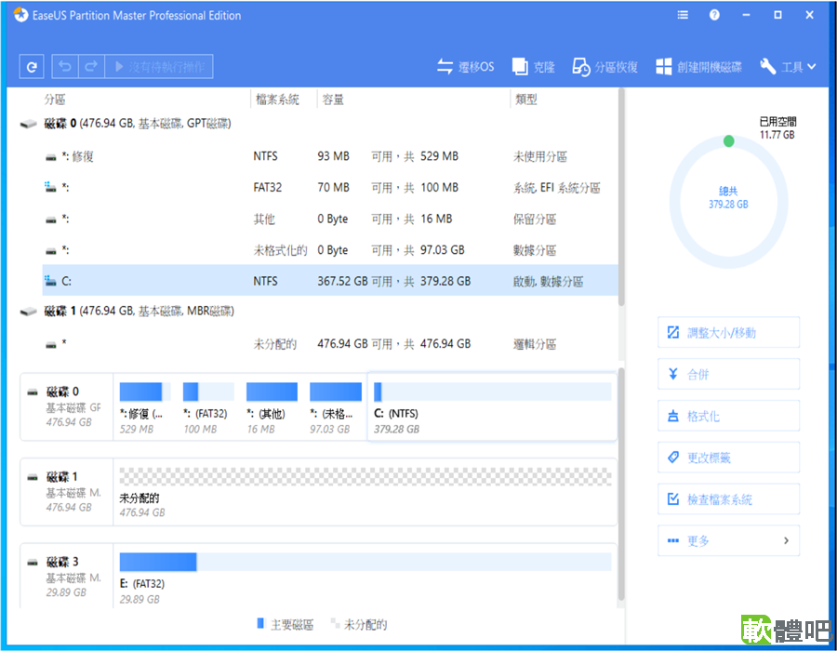
Task: Expand the More (更多) options
Action: pos(728,540)
